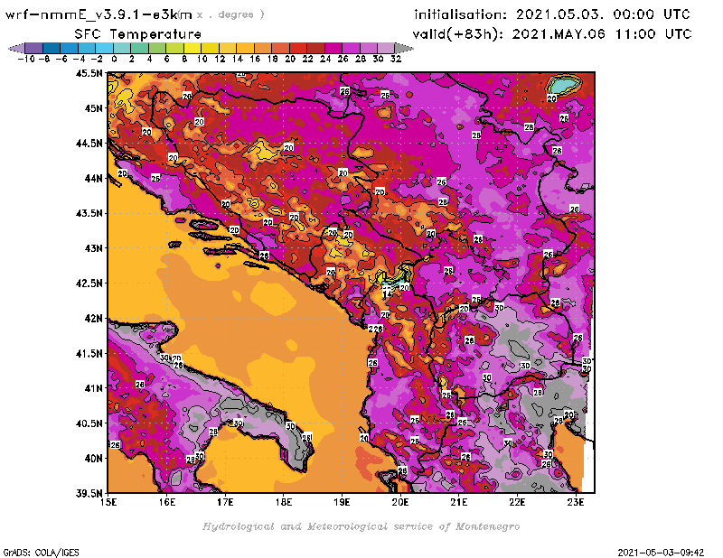Click the '42.5N' latitude axis label
Viewport: 723px width, 558px height.
coord(89,284)
